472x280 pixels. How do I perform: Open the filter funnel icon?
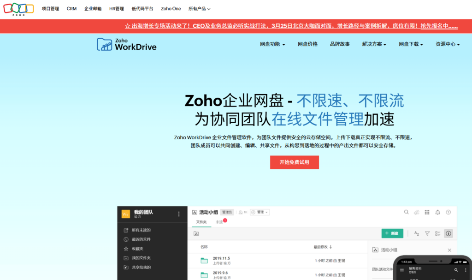[x=427, y=234]
